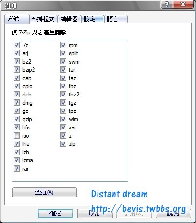Uncheck the 7z file association checkbox
The height and width of the screenshot is (223, 196).
click(x=16, y=45)
